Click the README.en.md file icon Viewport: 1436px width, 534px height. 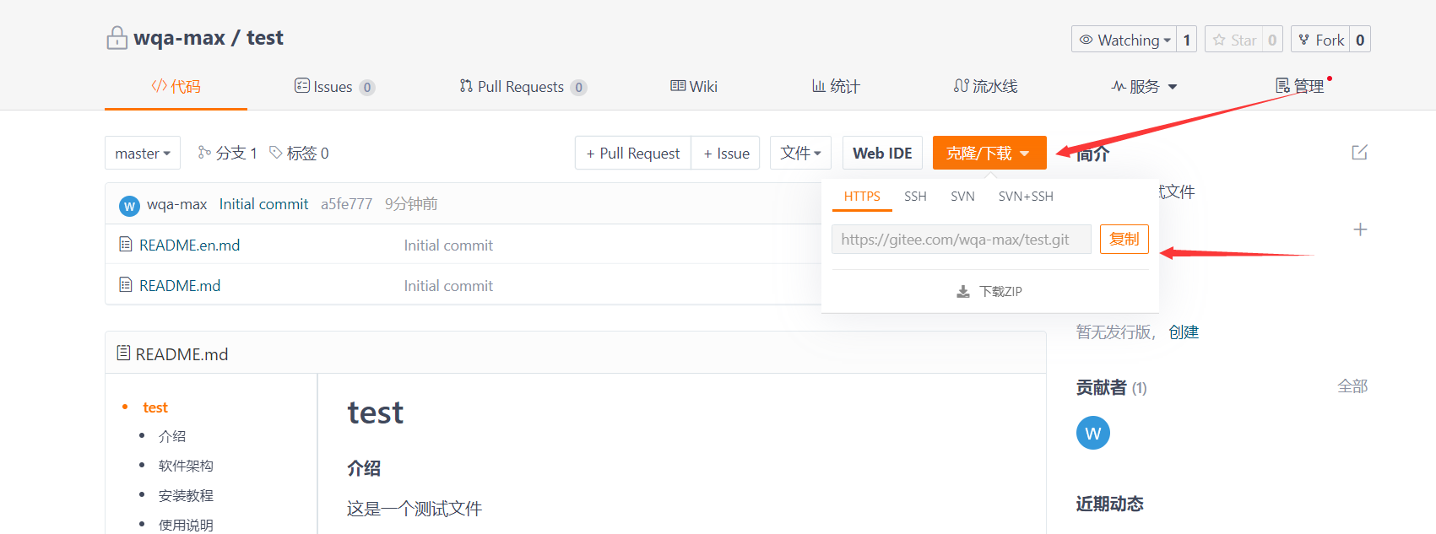[x=126, y=245]
